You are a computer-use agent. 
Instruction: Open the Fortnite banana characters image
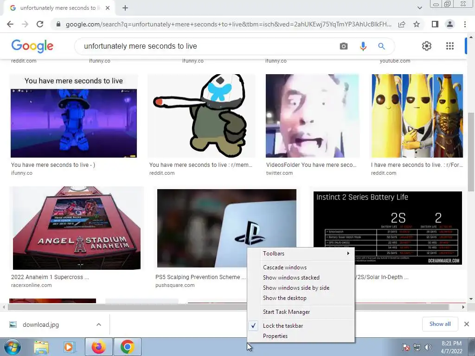(x=417, y=116)
